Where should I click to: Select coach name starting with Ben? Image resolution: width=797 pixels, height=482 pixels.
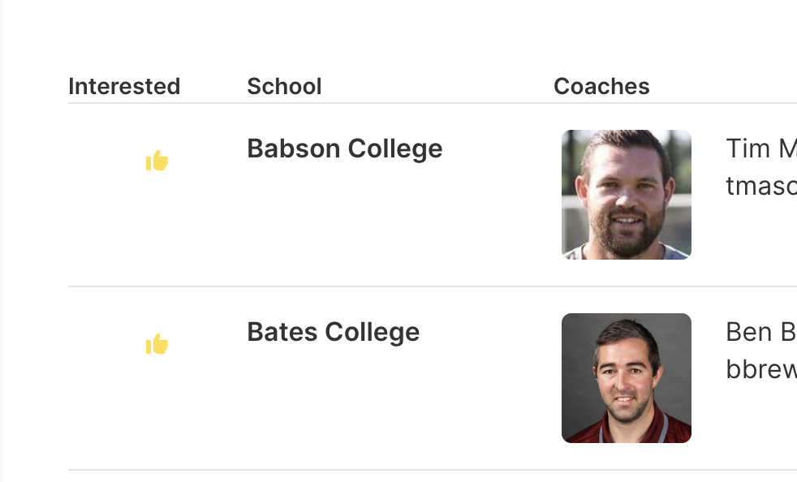[760, 332]
